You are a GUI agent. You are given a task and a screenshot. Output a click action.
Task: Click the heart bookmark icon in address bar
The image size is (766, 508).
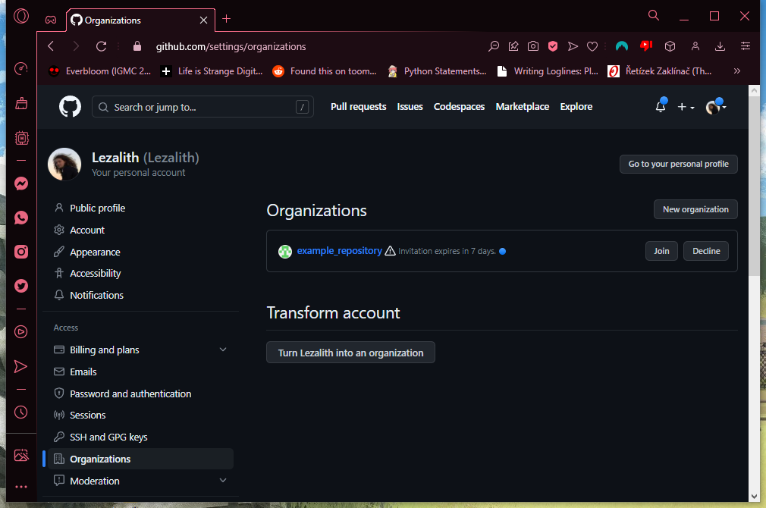click(592, 46)
